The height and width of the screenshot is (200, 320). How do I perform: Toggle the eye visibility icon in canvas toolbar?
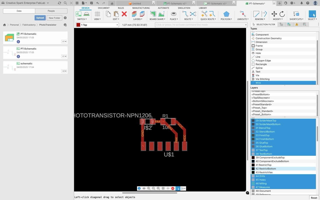(144, 188)
